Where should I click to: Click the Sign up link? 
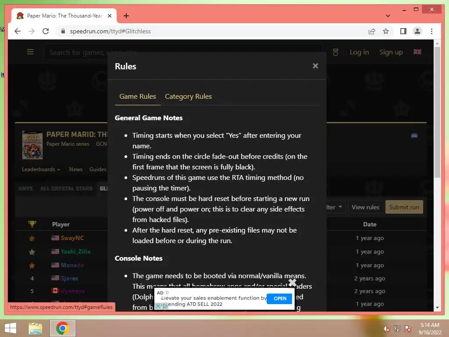tap(391, 52)
